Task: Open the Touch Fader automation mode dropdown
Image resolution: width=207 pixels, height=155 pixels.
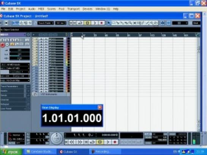Action: [46, 23]
